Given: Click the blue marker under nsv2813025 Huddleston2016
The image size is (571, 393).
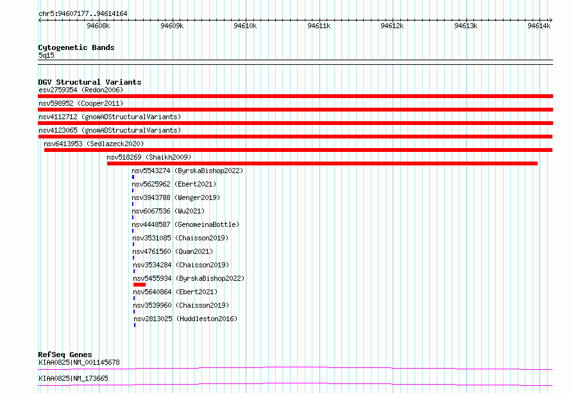Looking at the screenshot, I should coord(135,325).
